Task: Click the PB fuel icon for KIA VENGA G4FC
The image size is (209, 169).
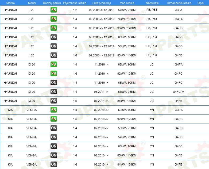Action: pyautogui.click(x=53, y=119)
